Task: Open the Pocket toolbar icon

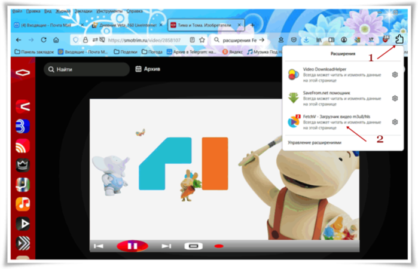Action: [x=294, y=40]
